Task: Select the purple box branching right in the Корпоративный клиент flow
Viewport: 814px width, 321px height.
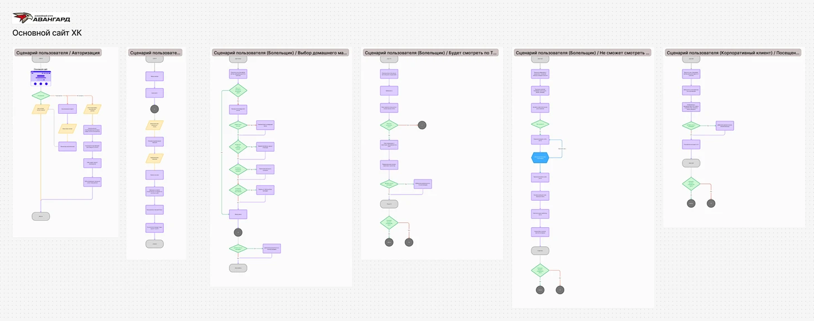Action: [725, 126]
